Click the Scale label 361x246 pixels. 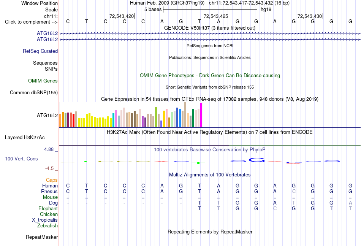(x=52, y=10)
